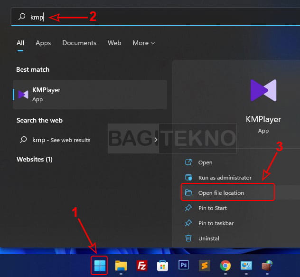Screen dimensions: 300x277
Task: Click the folder icon beside Open file location
Action: pyautogui.click(x=188, y=192)
